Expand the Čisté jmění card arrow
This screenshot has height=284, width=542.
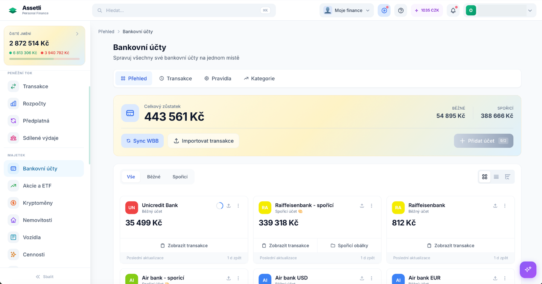pos(77,34)
